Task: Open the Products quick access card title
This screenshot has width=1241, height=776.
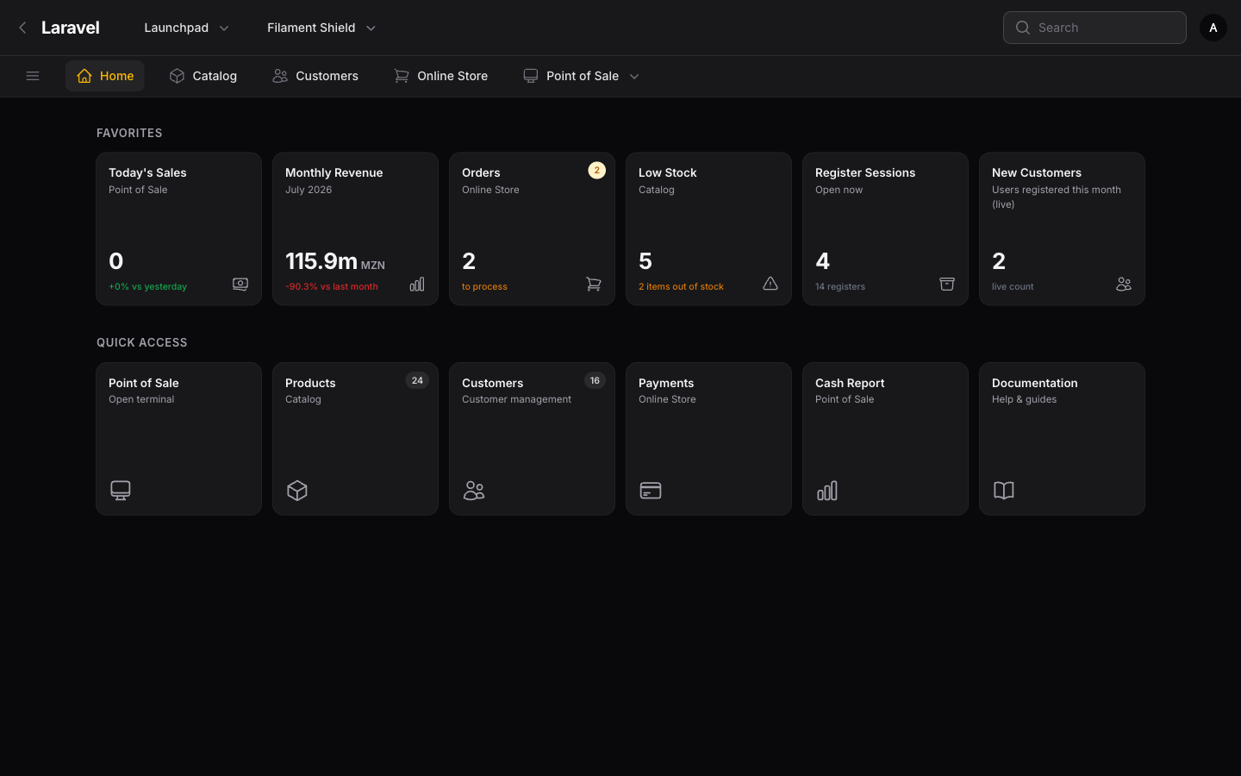Action: pos(310,383)
